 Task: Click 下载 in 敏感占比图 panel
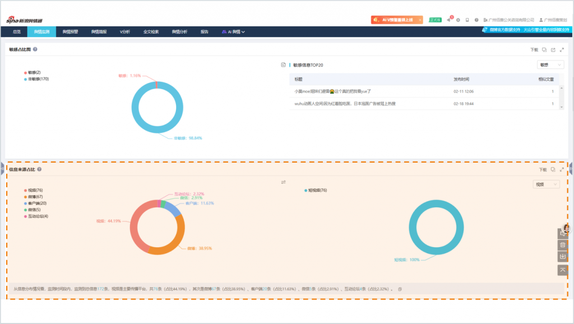pyautogui.click(x=534, y=50)
